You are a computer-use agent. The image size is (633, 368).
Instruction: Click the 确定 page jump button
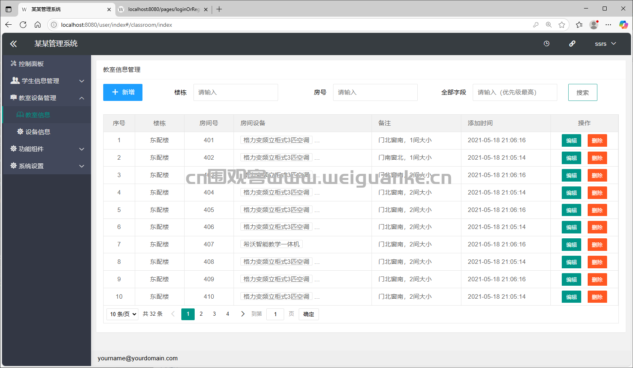click(309, 314)
